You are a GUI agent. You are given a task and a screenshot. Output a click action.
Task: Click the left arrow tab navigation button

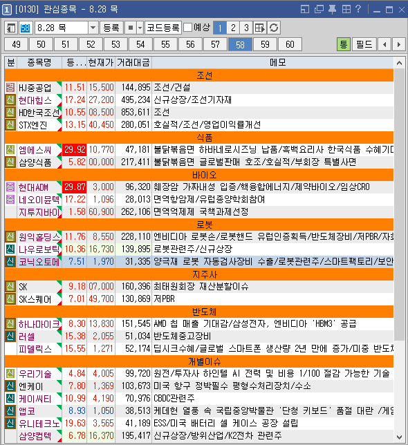384,44
